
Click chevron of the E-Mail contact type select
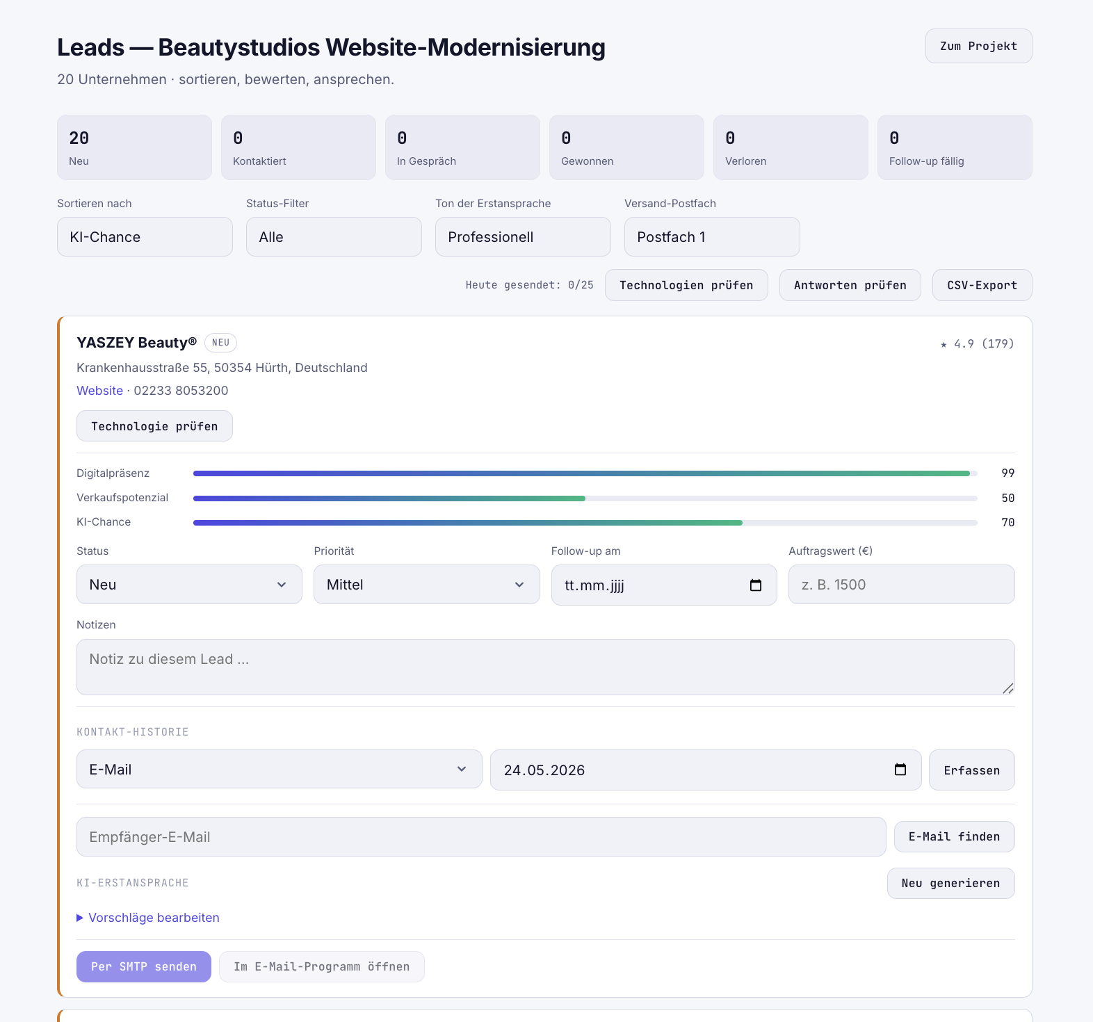pos(462,769)
